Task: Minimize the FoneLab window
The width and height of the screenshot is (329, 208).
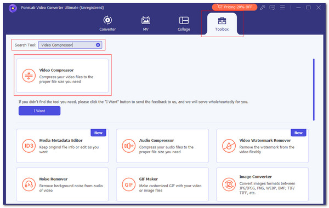Action: (x=298, y=8)
